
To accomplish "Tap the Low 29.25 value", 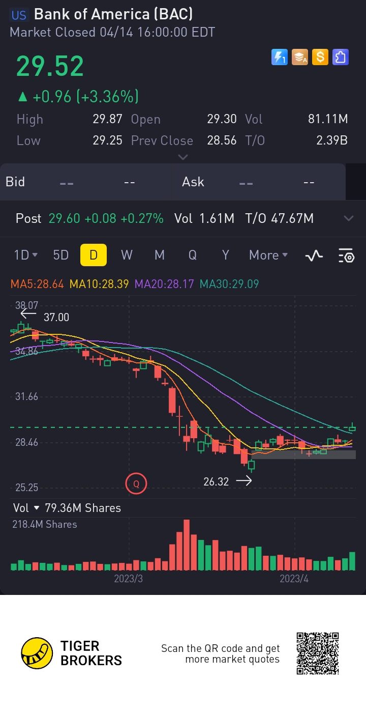I will pyautogui.click(x=107, y=140).
